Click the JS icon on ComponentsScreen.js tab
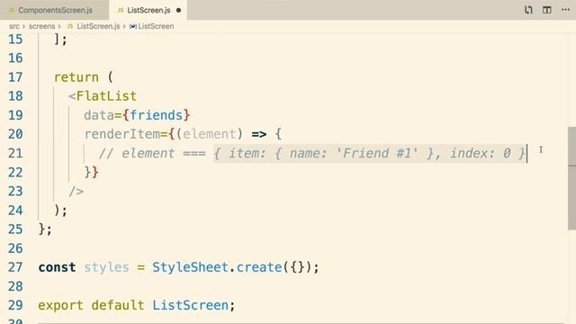 pyautogui.click(x=11, y=10)
